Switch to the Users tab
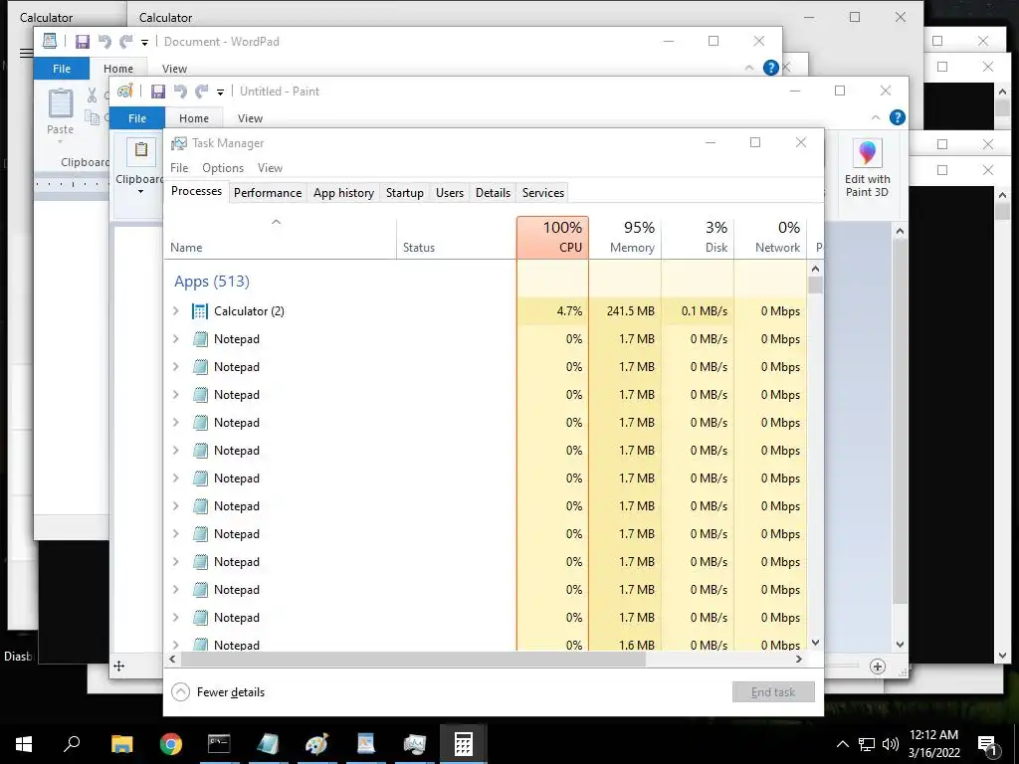Viewport: 1019px width, 764px height. [x=450, y=193]
